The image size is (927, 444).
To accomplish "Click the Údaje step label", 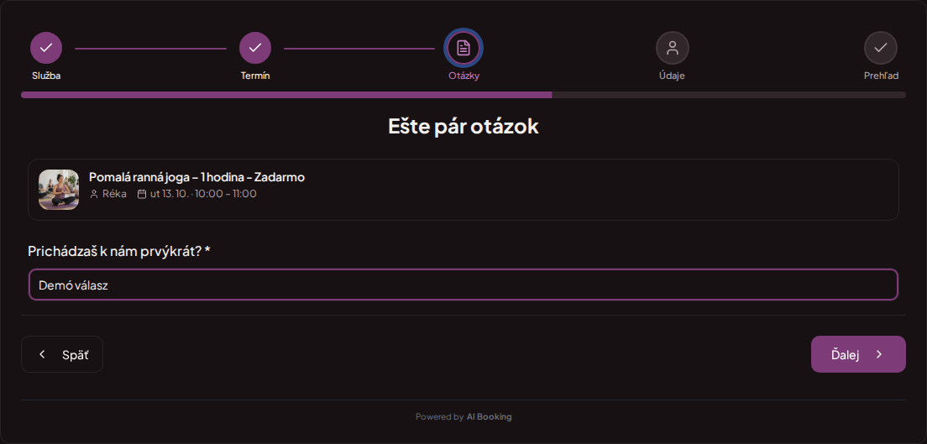I will [673, 76].
